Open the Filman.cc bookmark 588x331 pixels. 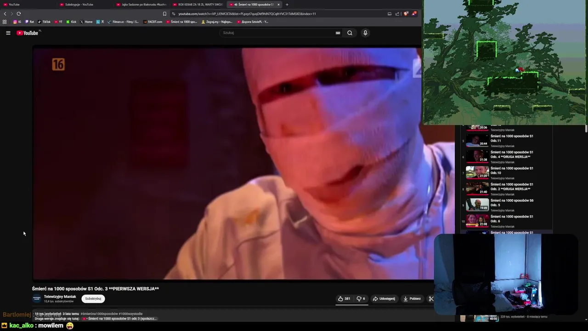click(x=123, y=22)
